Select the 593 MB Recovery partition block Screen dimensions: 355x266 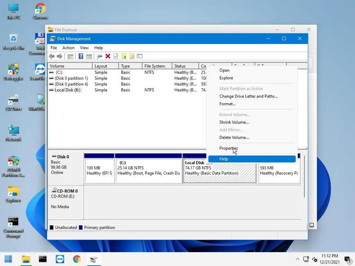point(279,171)
